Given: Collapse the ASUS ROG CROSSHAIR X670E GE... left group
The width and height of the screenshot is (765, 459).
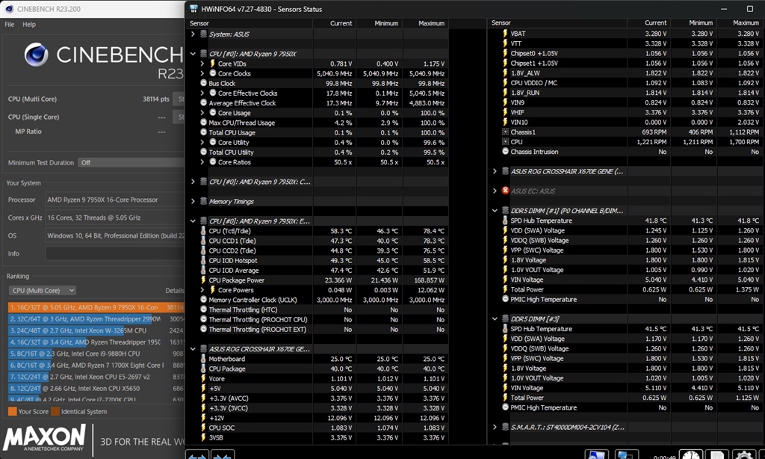Looking at the screenshot, I should tap(193, 348).
